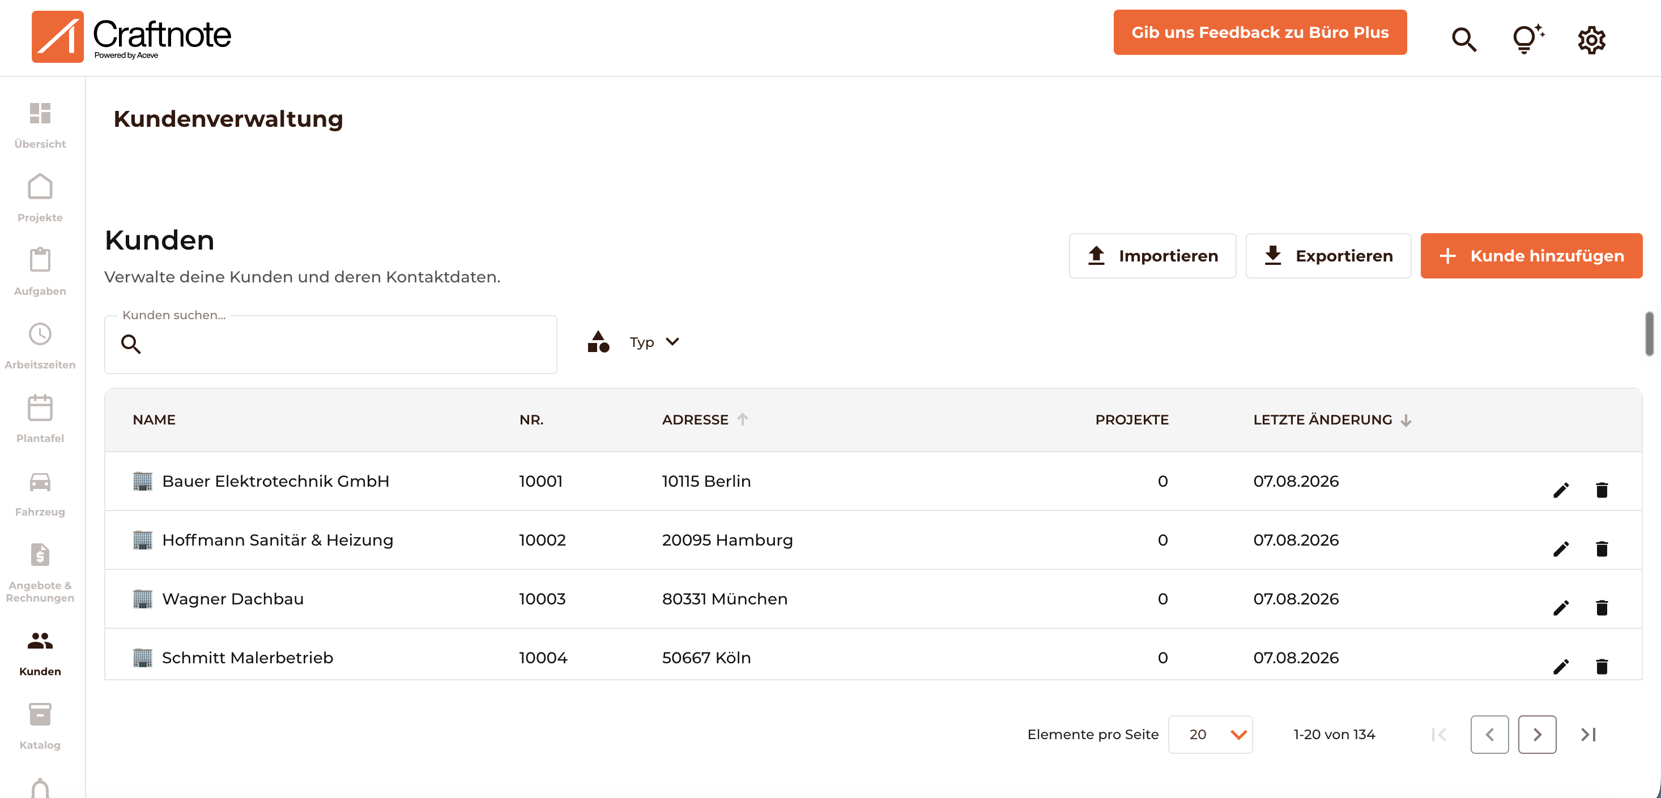Click address 50667 Köln
Image resolution: width=1661 pixels, height=798 pixels.
coord(706,658)
